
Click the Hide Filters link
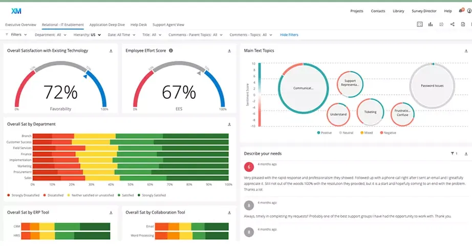[x=289, y=35]
